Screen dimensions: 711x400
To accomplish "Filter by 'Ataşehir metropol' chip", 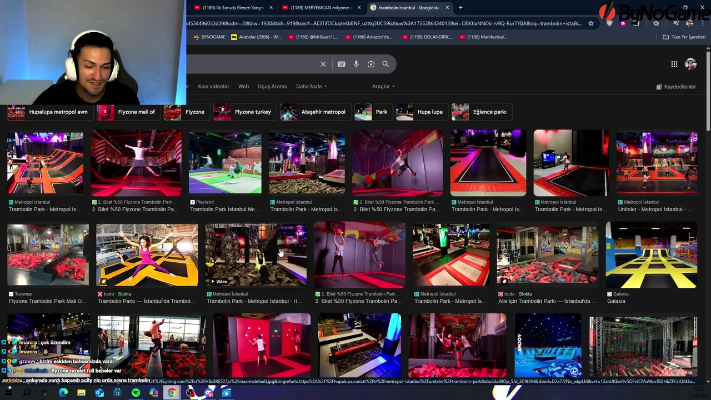I will (x=314, y=112).
